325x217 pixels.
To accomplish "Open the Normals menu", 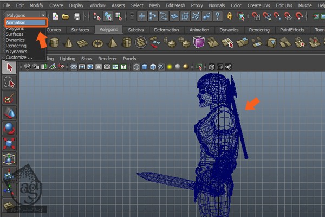I will 217,5.
